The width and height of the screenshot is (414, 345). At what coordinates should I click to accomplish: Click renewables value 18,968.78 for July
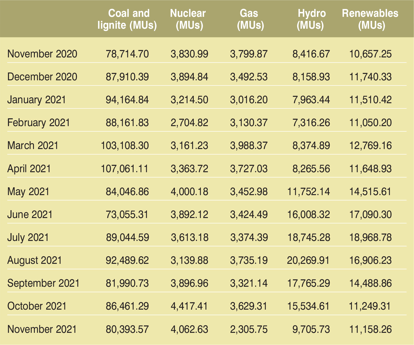tap(370, 237)
